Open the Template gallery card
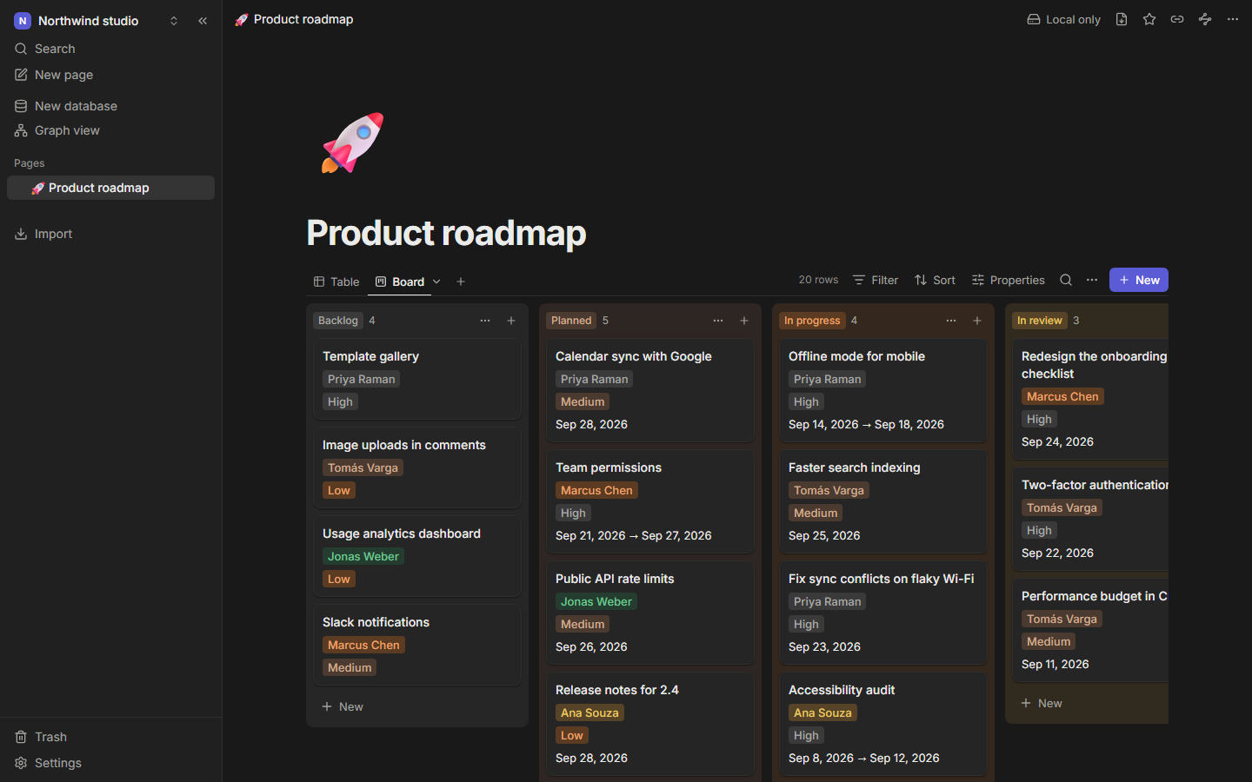This screenshot has width=1252, height=782. (417, 379)
